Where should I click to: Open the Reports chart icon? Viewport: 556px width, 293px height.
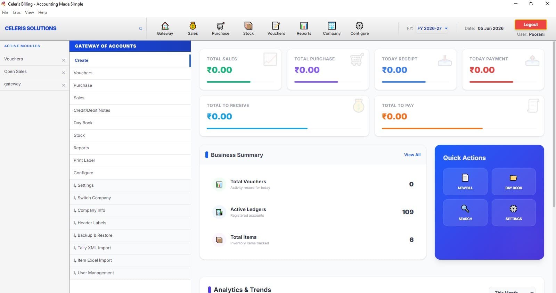(304, 28)
